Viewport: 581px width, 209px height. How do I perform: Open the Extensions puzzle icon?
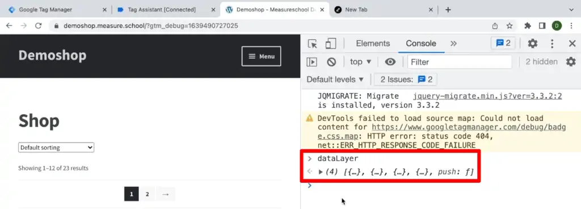[x=528, y=26]
